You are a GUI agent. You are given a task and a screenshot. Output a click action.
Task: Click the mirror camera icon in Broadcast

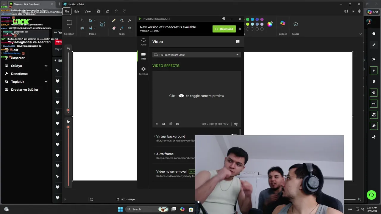coord(157,124)
